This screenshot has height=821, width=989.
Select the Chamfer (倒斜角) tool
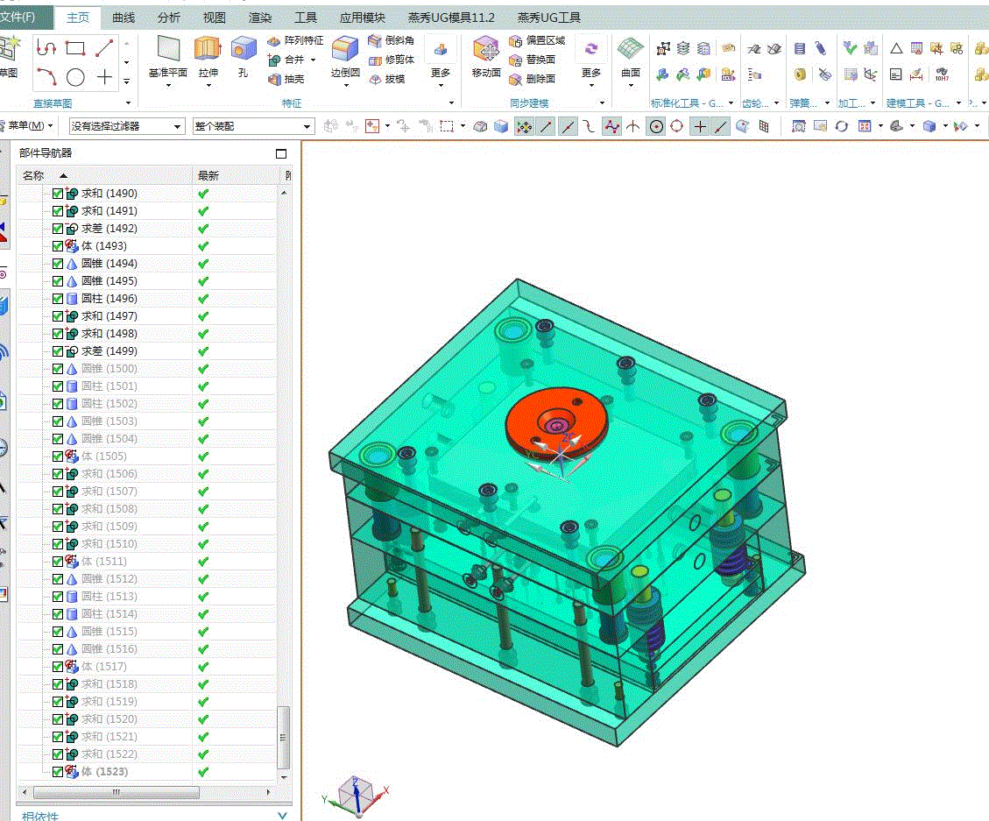(x=391, y=40)
